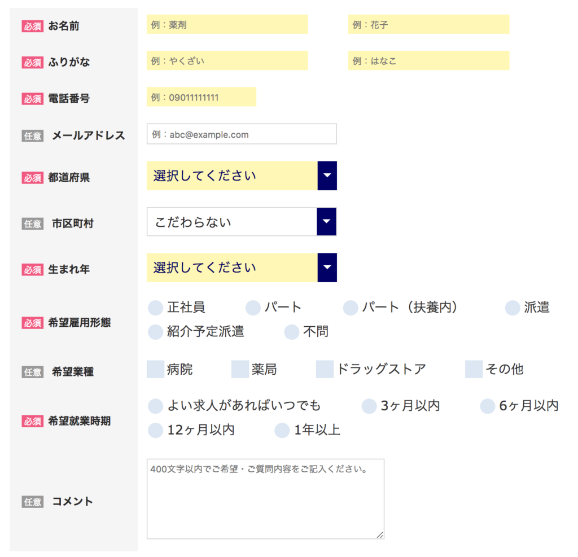Image resolution: width=578 pixels, height=557 pixels.
Task: Pick 派遣 as the employment type
Action: pyautogui.click(x=512, y=308)
